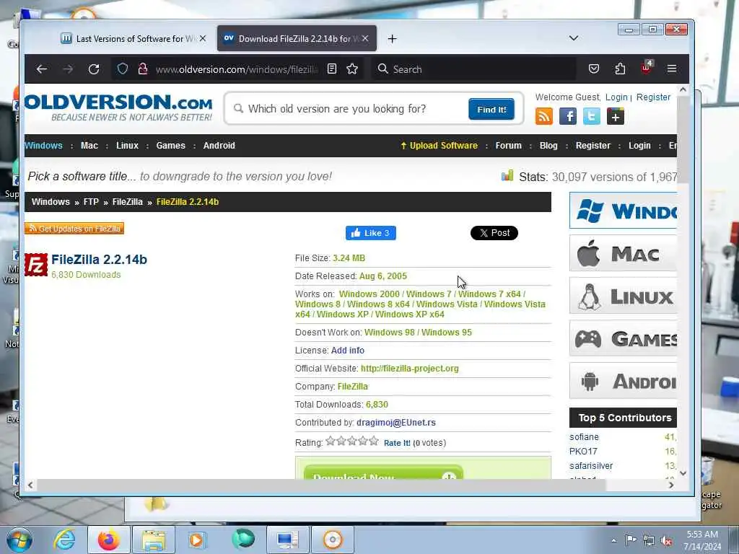Screen dimensions: 739x554
Task: Click the Android sidebar banner
Action: 623,381
